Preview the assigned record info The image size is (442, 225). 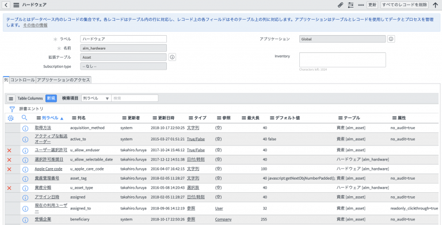click(x=25, y=197)
